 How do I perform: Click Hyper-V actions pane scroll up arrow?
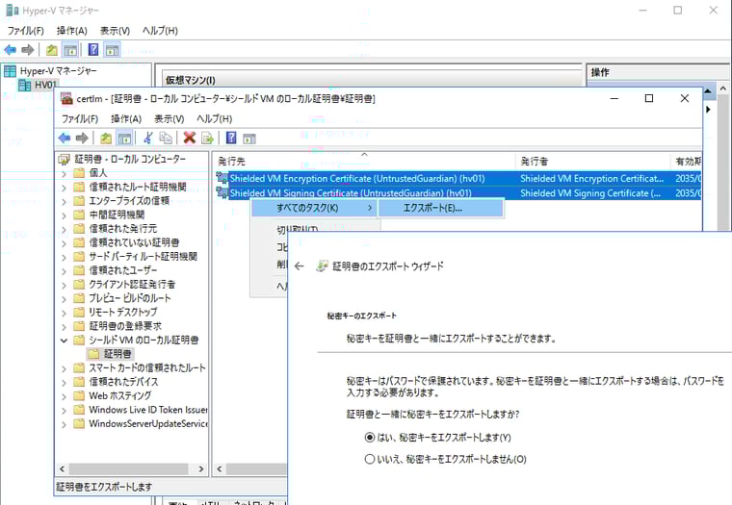[723, 88]
